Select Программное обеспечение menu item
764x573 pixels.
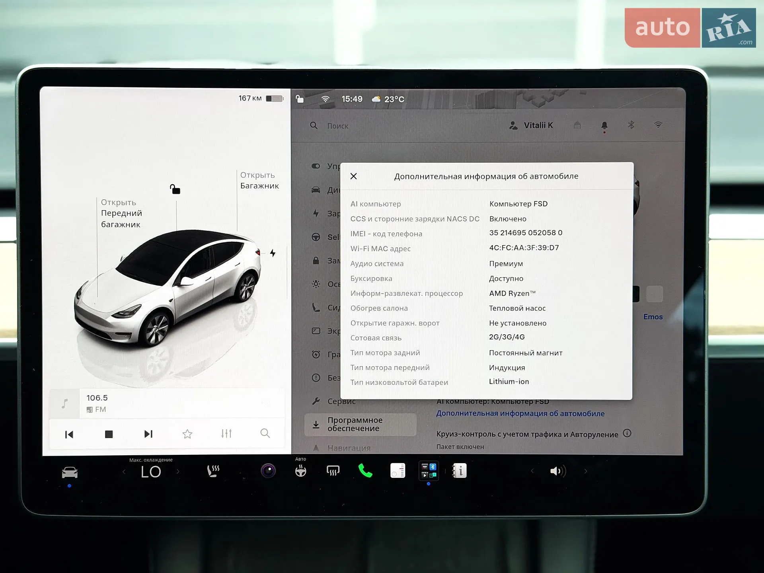[361, 424]
